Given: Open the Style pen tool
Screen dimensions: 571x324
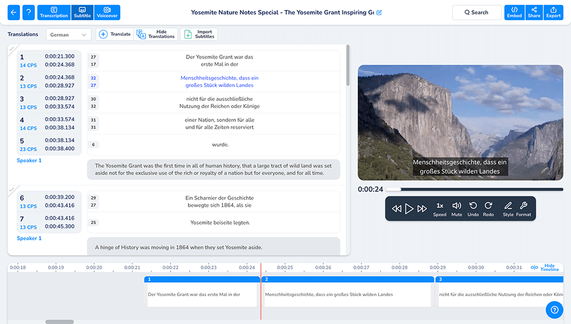Looking at the screenshot, I should pos(508,209).
